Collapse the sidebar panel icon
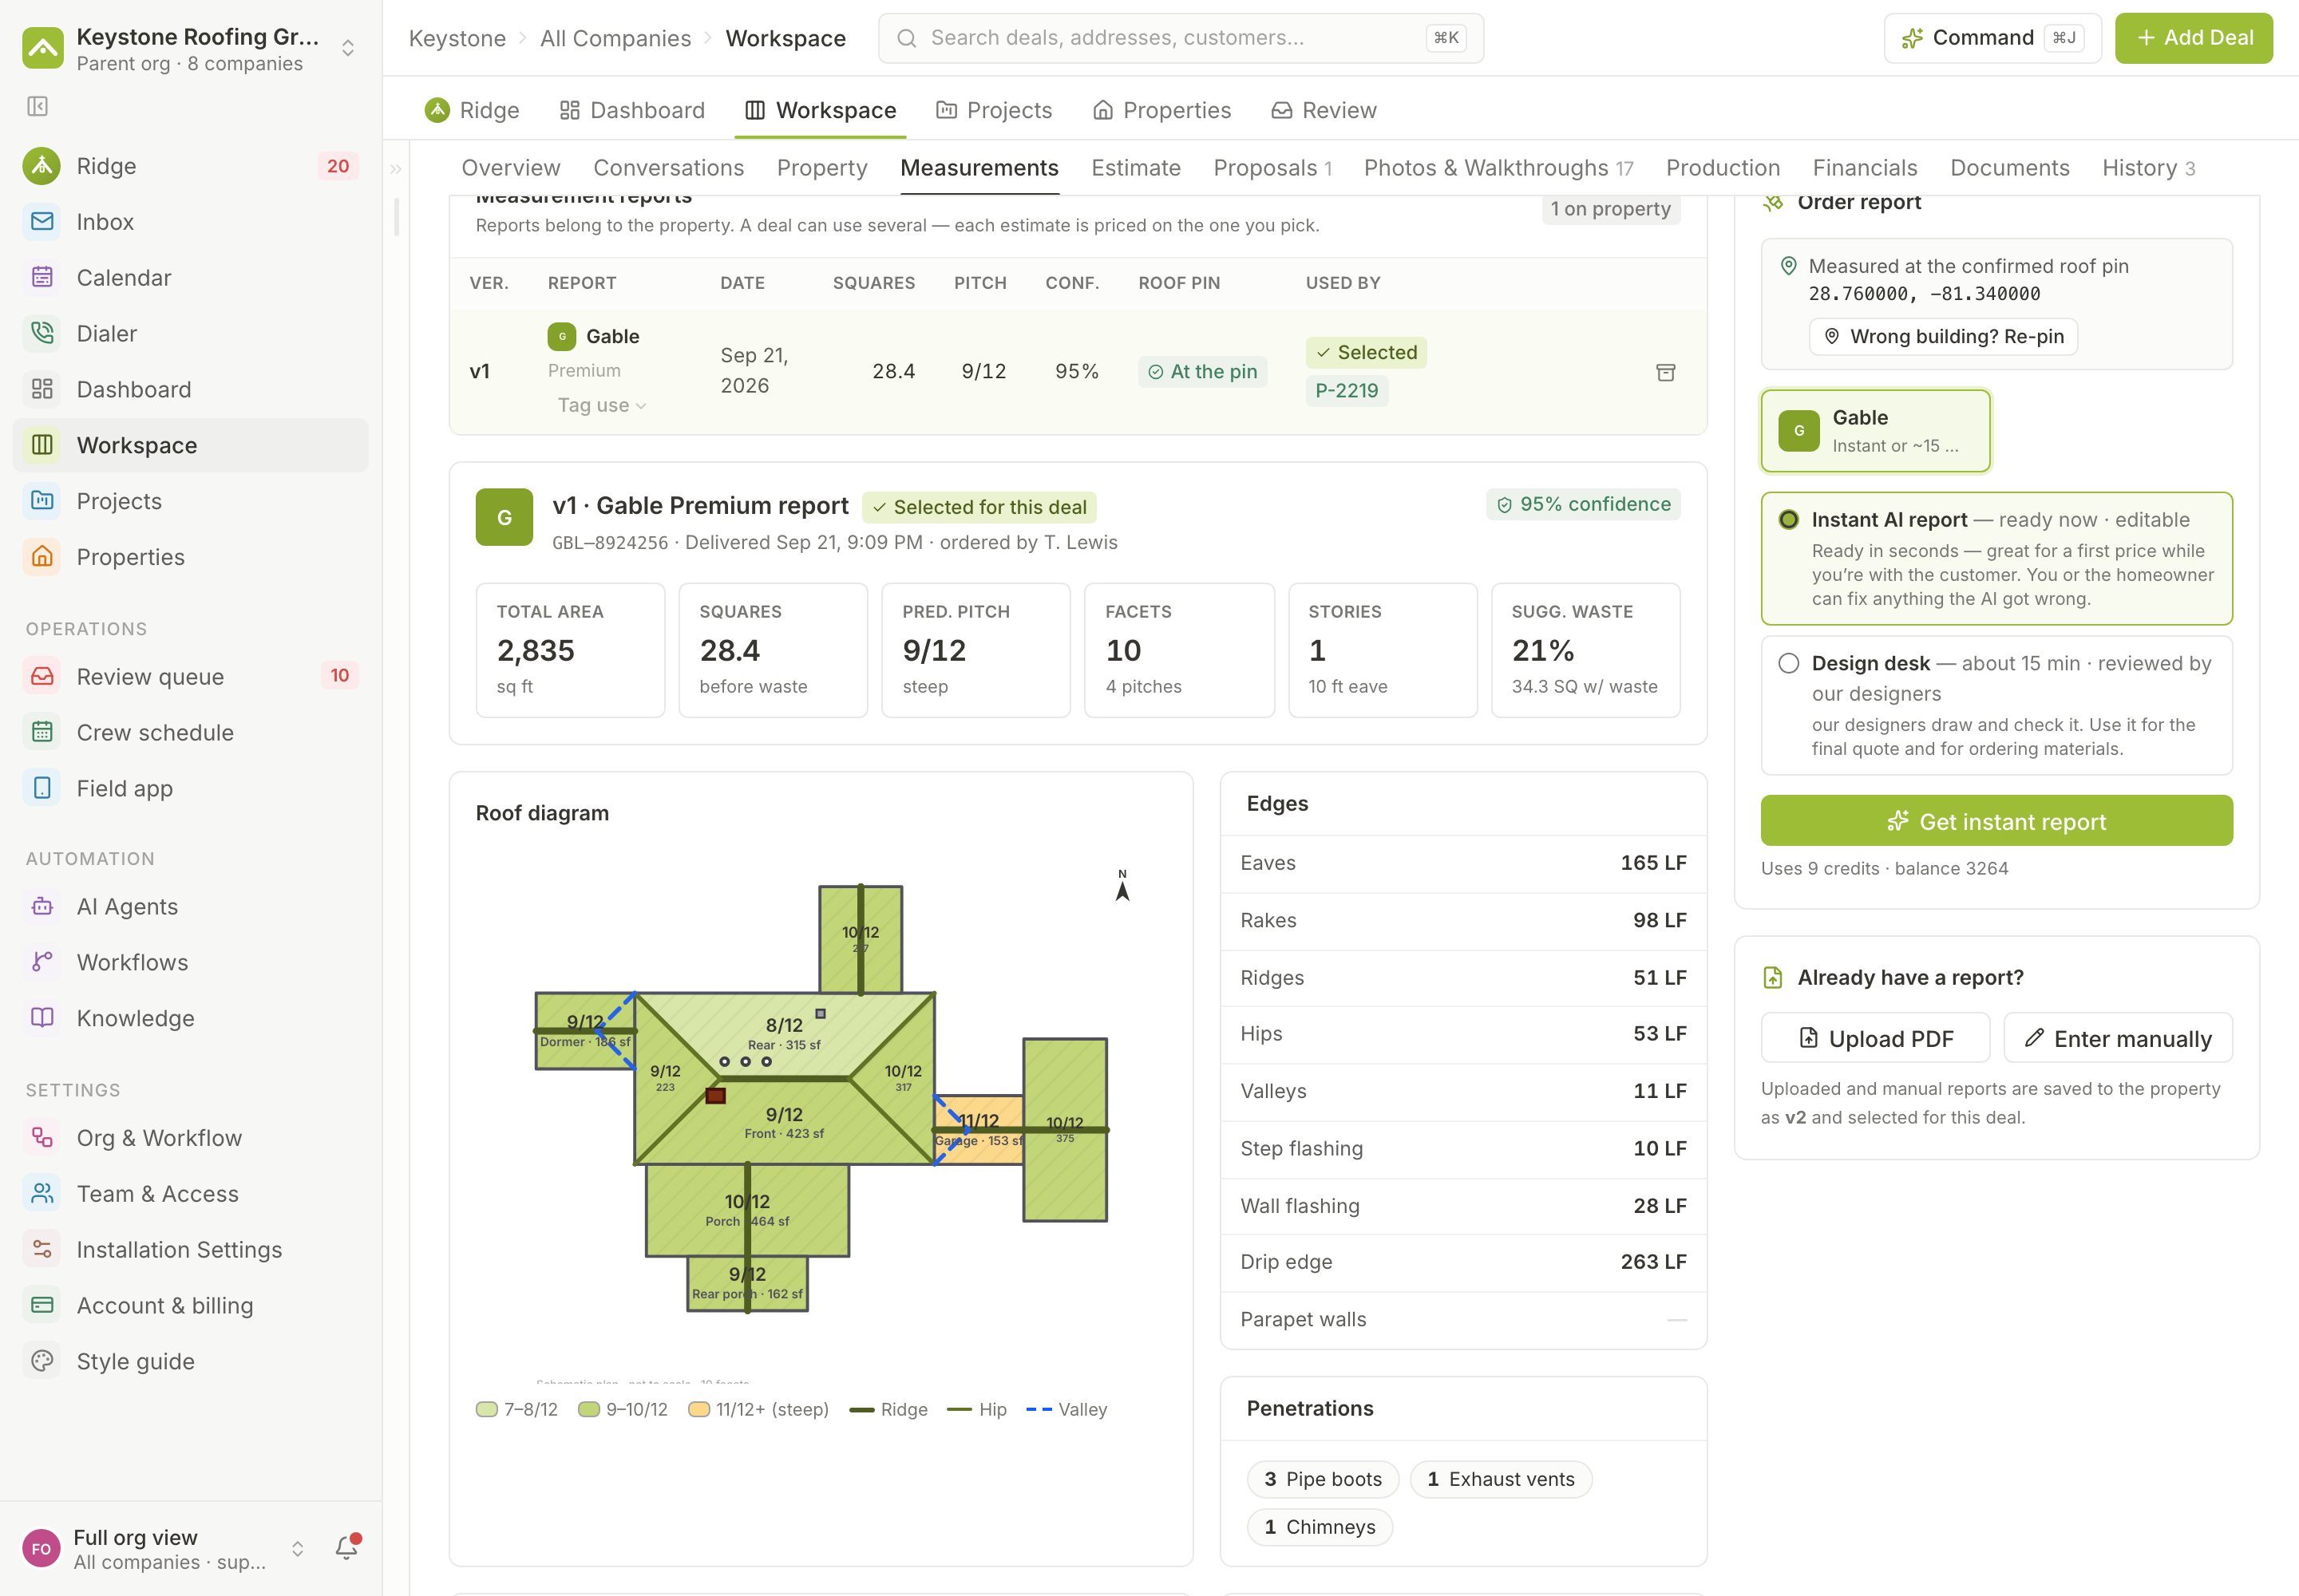2299x1596 pixels. click(x=37, y=106)
